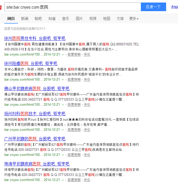
Task: Click 评价 for 徐州阳痿医院 result
Action: click(87, 80)
